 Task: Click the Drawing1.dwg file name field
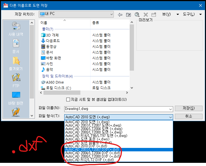tap(116, 109)
